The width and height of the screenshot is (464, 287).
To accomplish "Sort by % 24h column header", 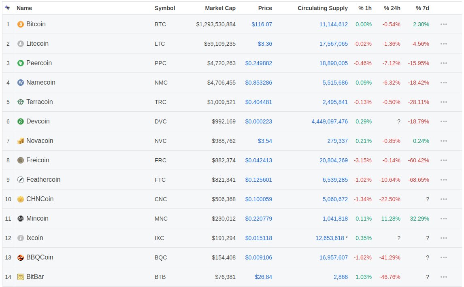I will (x=392, y=8).
